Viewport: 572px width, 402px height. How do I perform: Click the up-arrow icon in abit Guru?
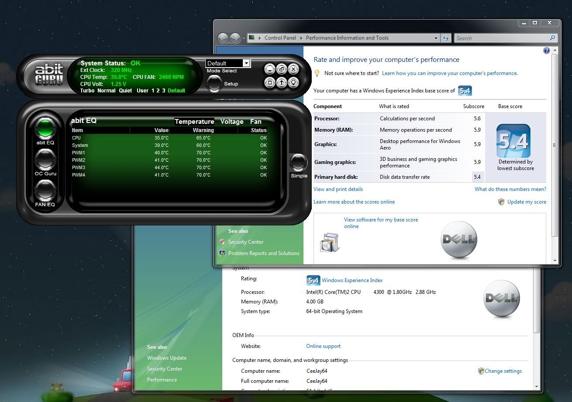[x=282, y=82]
